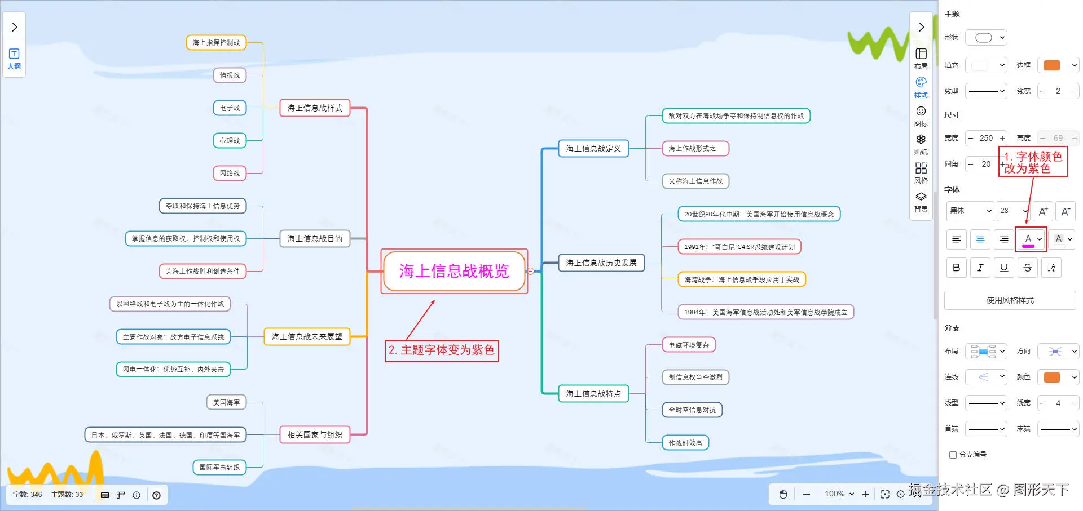This screenshot has height=511, width=1083.
Task: Open the branch 线型 line type dropdown
Action: [x=986, y=403]
